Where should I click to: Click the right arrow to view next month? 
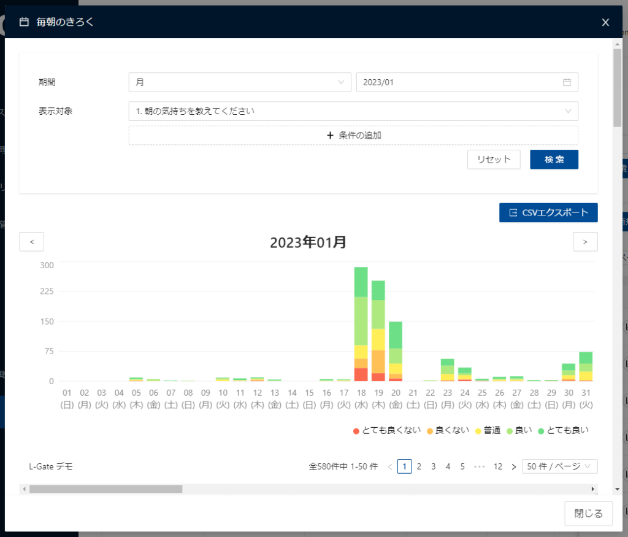[585, 241]
